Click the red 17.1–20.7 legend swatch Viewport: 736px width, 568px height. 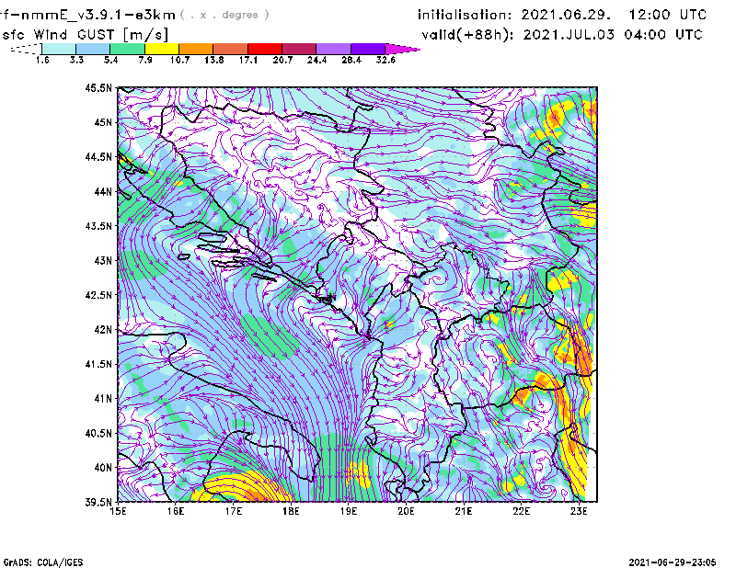[x=265, y=49]
